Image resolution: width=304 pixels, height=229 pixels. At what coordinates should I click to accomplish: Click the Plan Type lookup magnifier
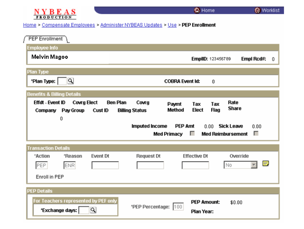(x=70, y=81)
